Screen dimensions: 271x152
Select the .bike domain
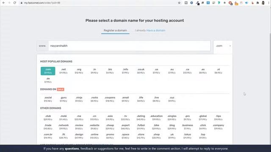156,127
